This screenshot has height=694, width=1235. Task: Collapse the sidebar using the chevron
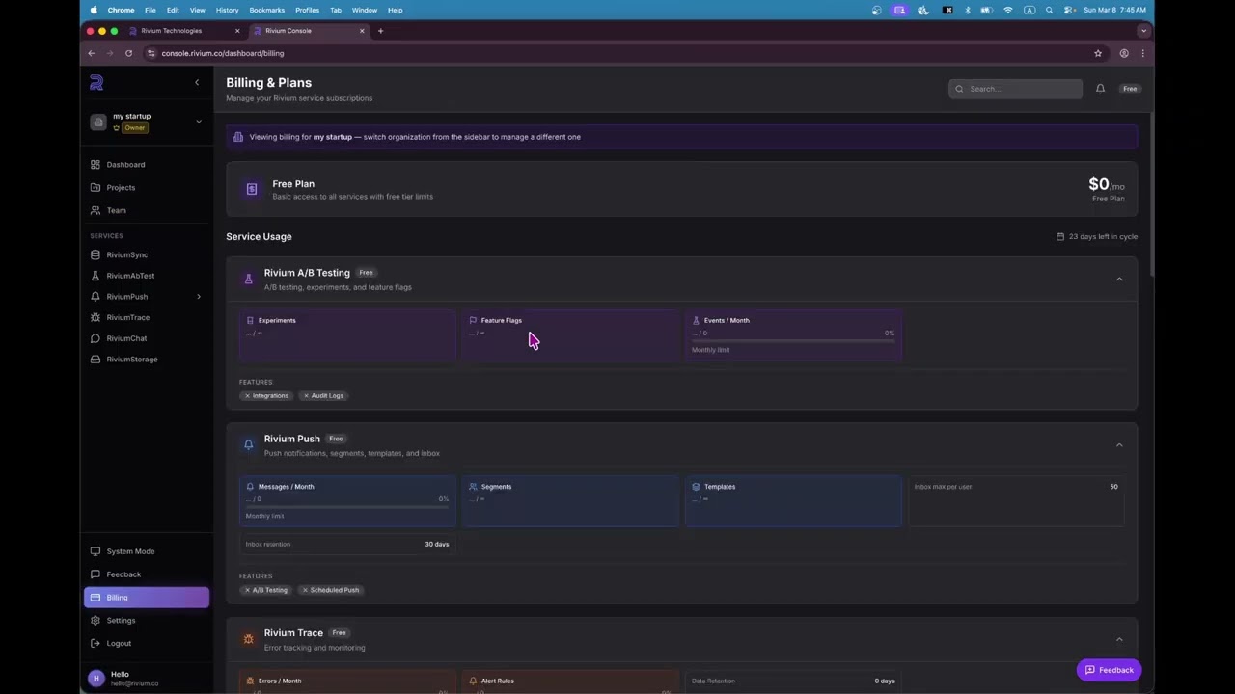197,83
